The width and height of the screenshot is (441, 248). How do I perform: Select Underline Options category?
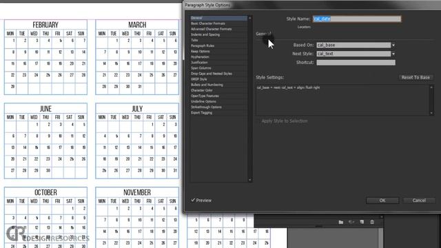click(x=219, y=101)
